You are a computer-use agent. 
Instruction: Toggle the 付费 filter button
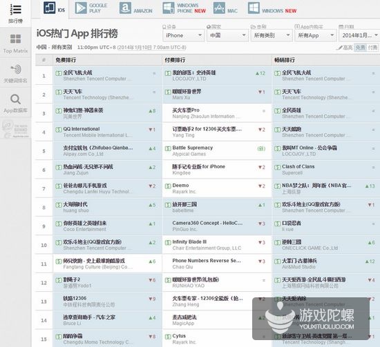[372, 48]
